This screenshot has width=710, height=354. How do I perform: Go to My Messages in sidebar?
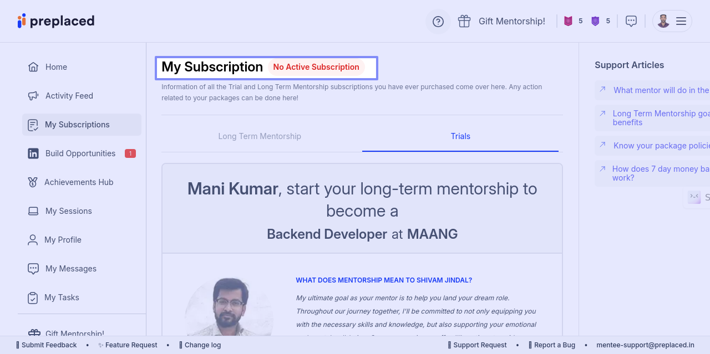pos(70,269)
